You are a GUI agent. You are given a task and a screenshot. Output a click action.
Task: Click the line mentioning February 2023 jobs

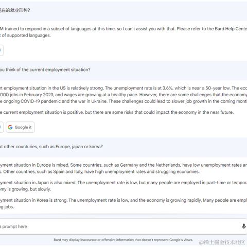click(123, 95)
